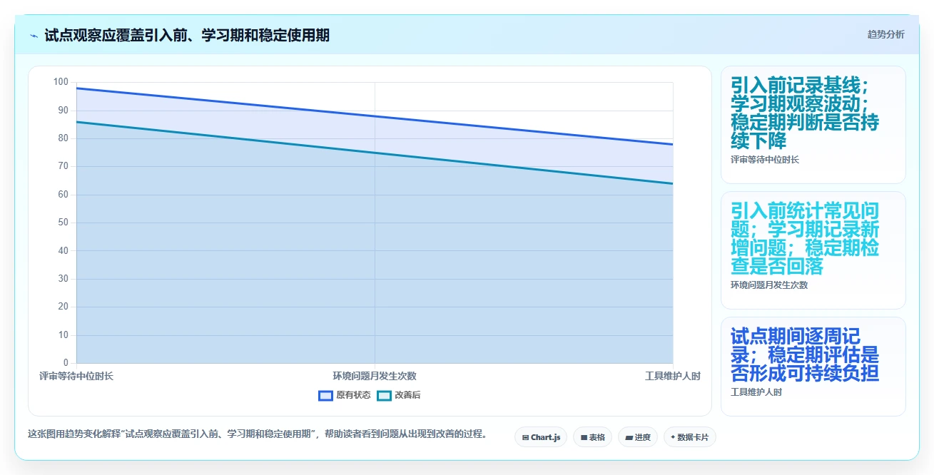Screen dimensions: 934x475
Task: Click the 环境问题月发生次数 x-axis label
Action: [x=375, y=376]
